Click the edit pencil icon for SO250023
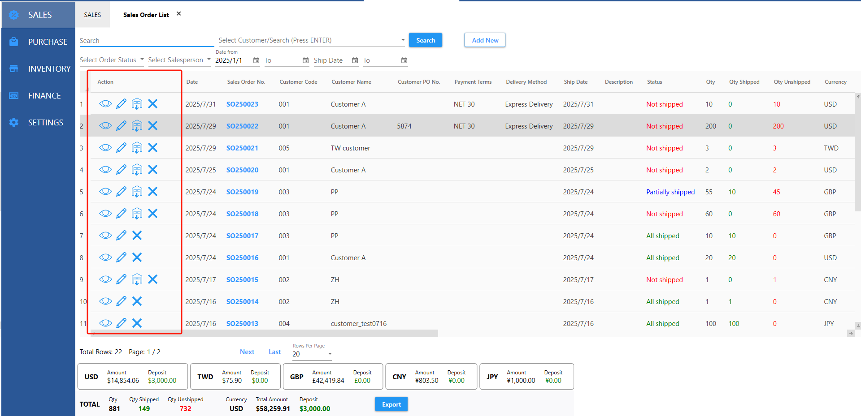Viewport: 861px width, 416px height. (x=121, y=104)
